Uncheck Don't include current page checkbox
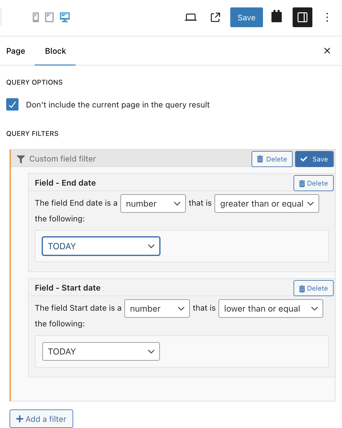This screenshot has width=342, height=428. pyautogui.click(x=12, y=104)
